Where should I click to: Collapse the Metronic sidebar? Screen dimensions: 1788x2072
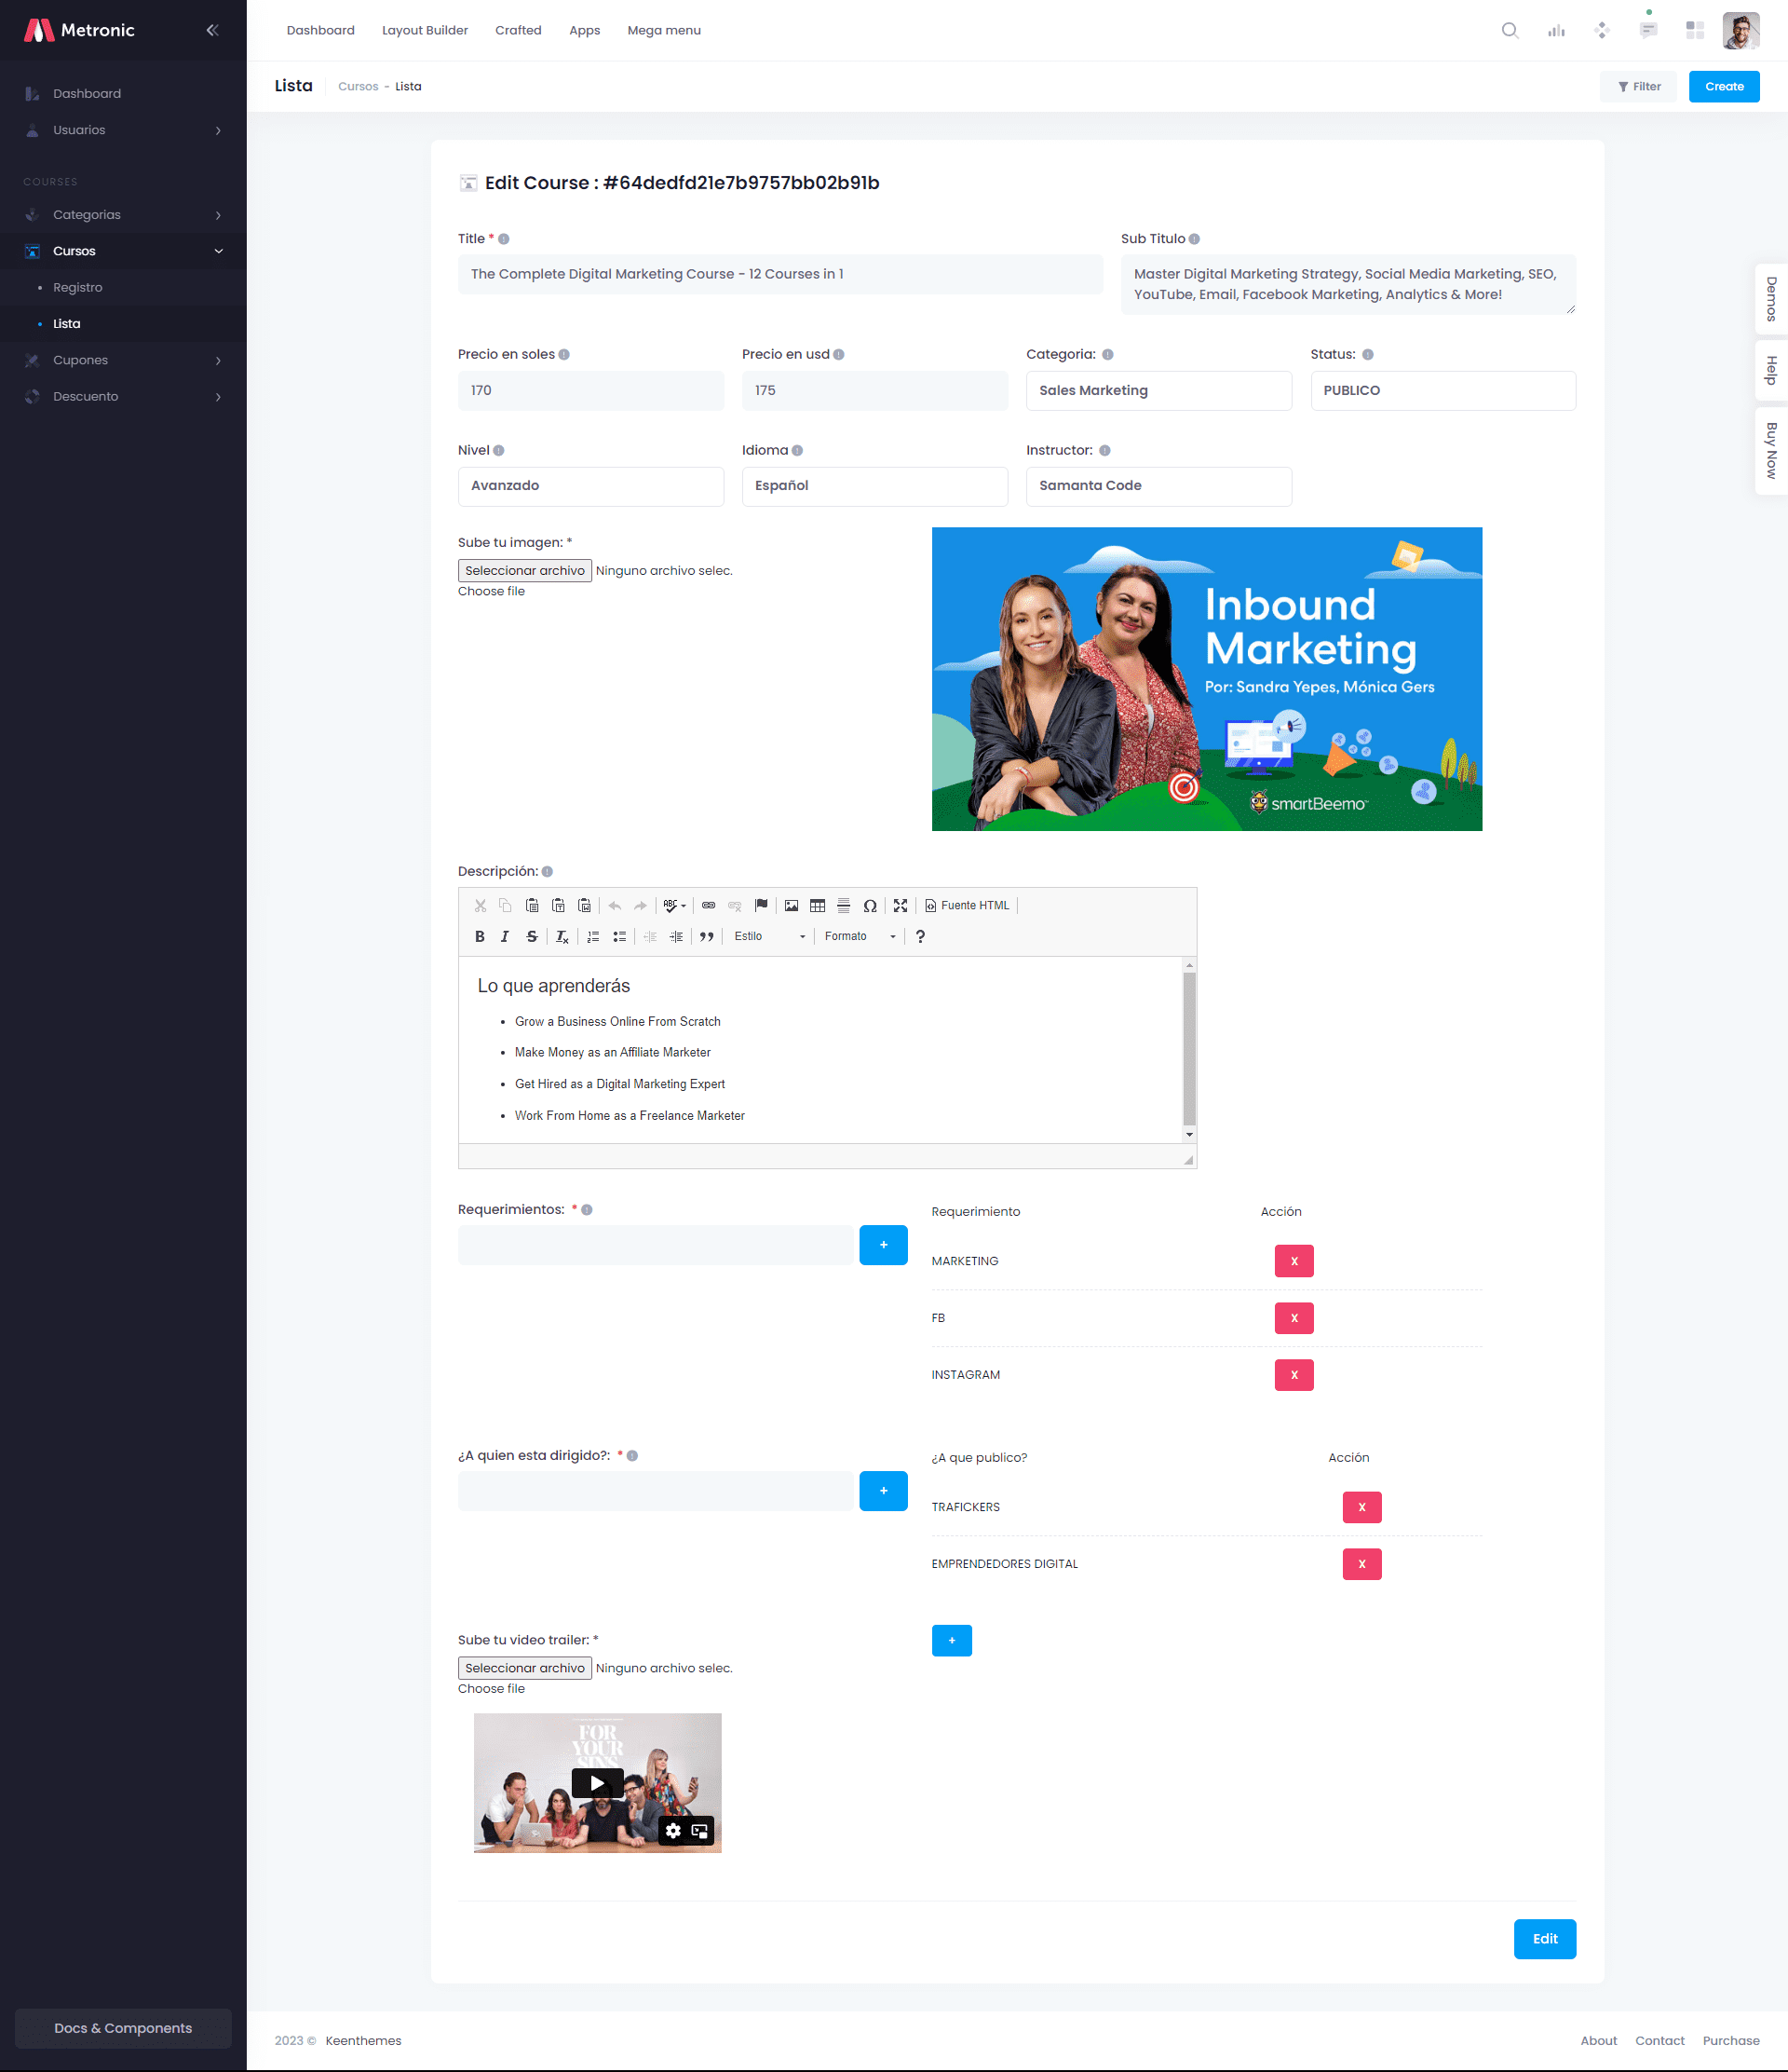pos(212,30)
